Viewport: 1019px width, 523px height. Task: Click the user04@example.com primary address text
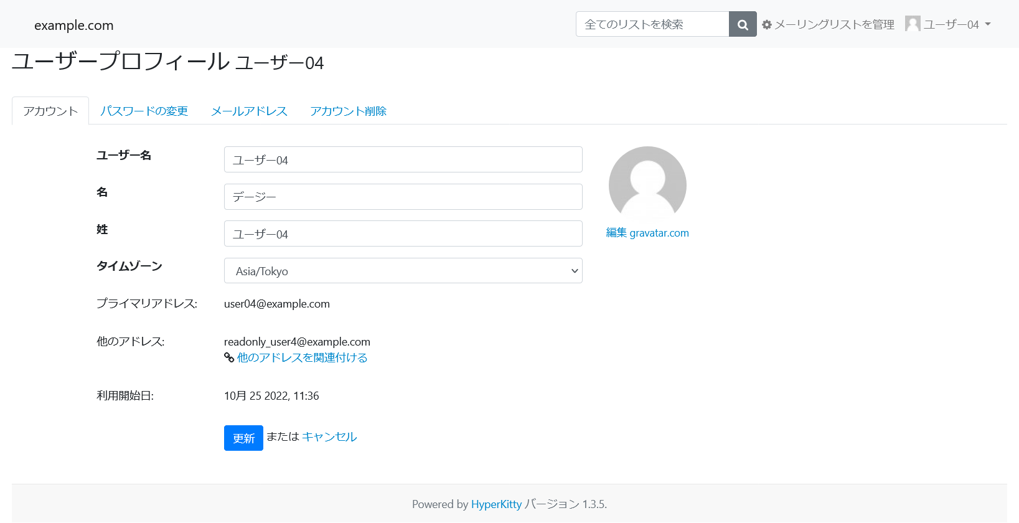(x=277, y=304)
